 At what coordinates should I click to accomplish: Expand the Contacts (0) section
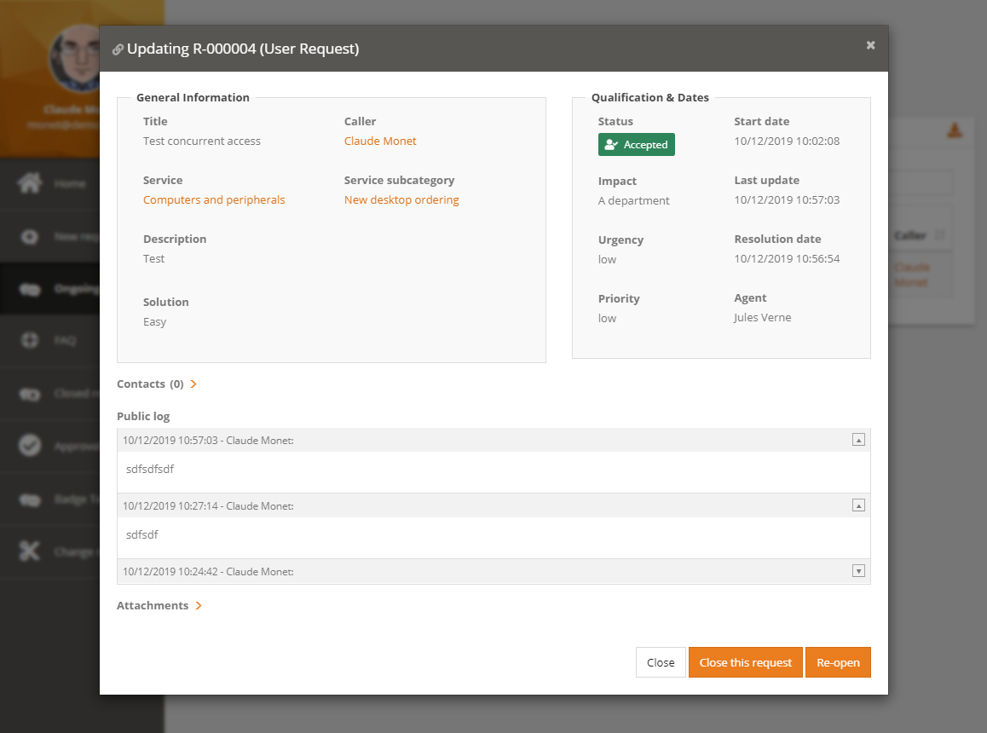click(193, 384)
